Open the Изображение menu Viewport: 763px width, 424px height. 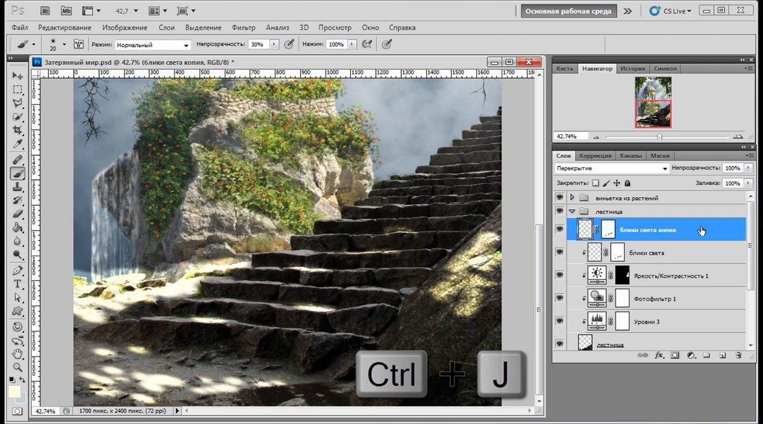click(x=125, y=28)
